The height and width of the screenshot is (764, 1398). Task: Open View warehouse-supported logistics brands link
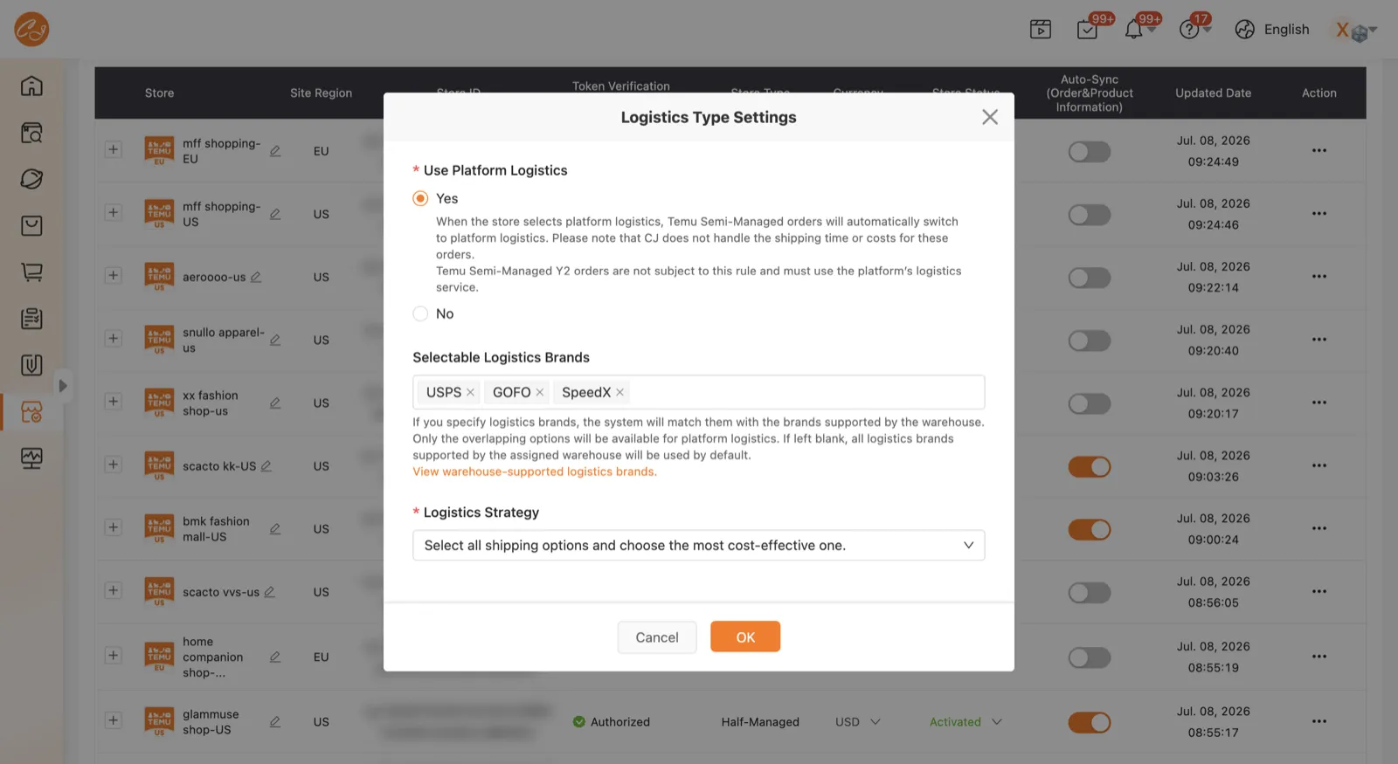pyautogui.click(x=535, y=471)
